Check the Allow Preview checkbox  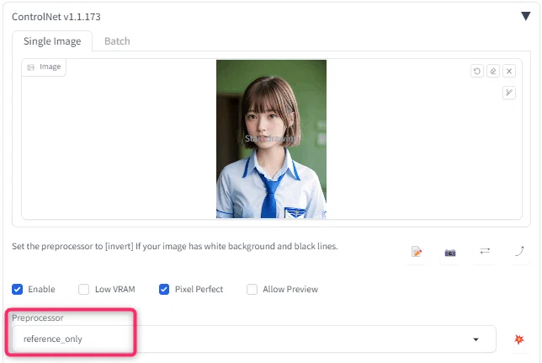[252, 289]
